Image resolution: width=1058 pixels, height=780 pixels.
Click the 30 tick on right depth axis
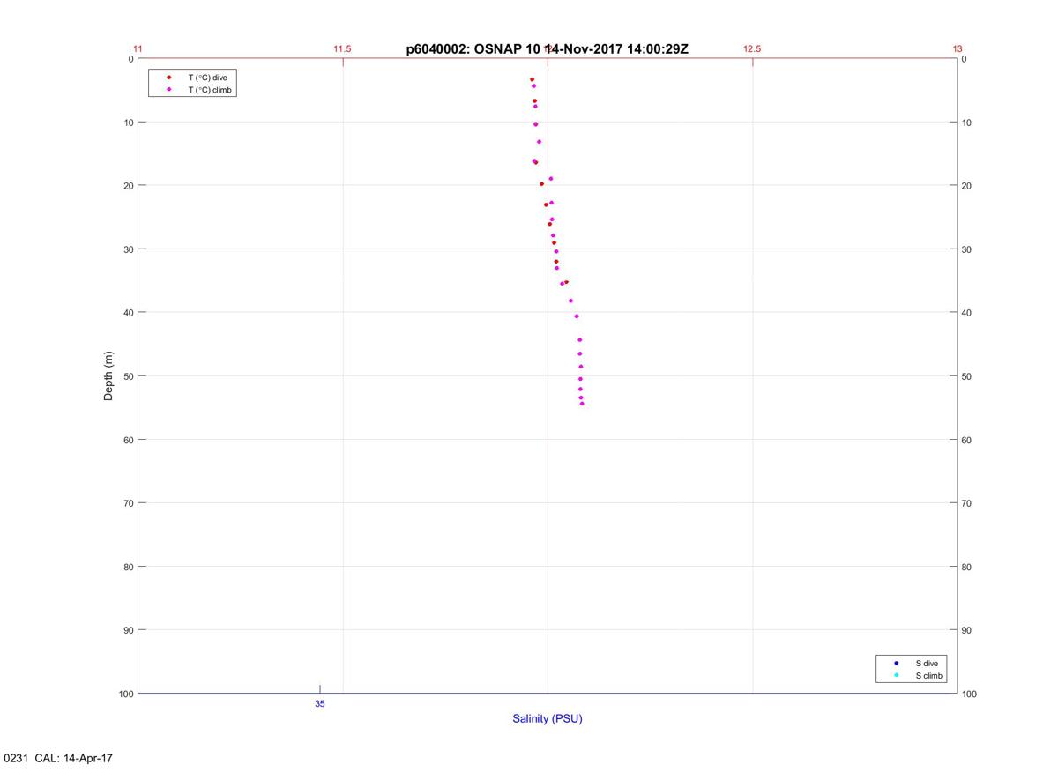[966, 249]
